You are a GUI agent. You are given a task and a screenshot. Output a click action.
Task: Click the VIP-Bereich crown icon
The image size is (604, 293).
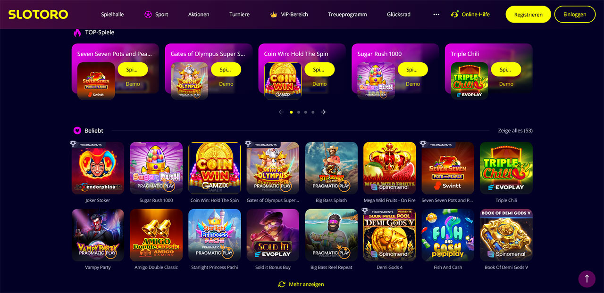tap(274, 15)
